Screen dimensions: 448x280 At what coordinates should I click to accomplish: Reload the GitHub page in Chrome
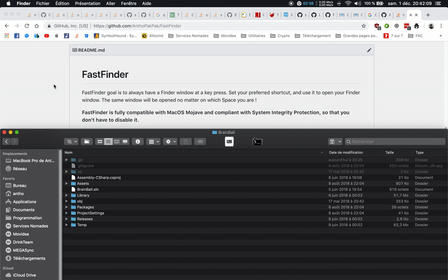(26, 26)
